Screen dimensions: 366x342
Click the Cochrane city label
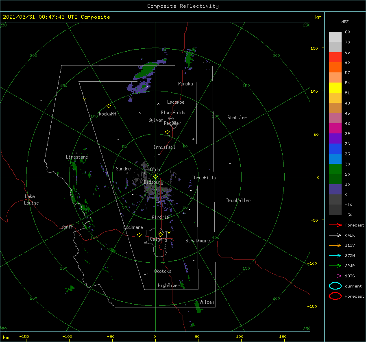[133, 227]
